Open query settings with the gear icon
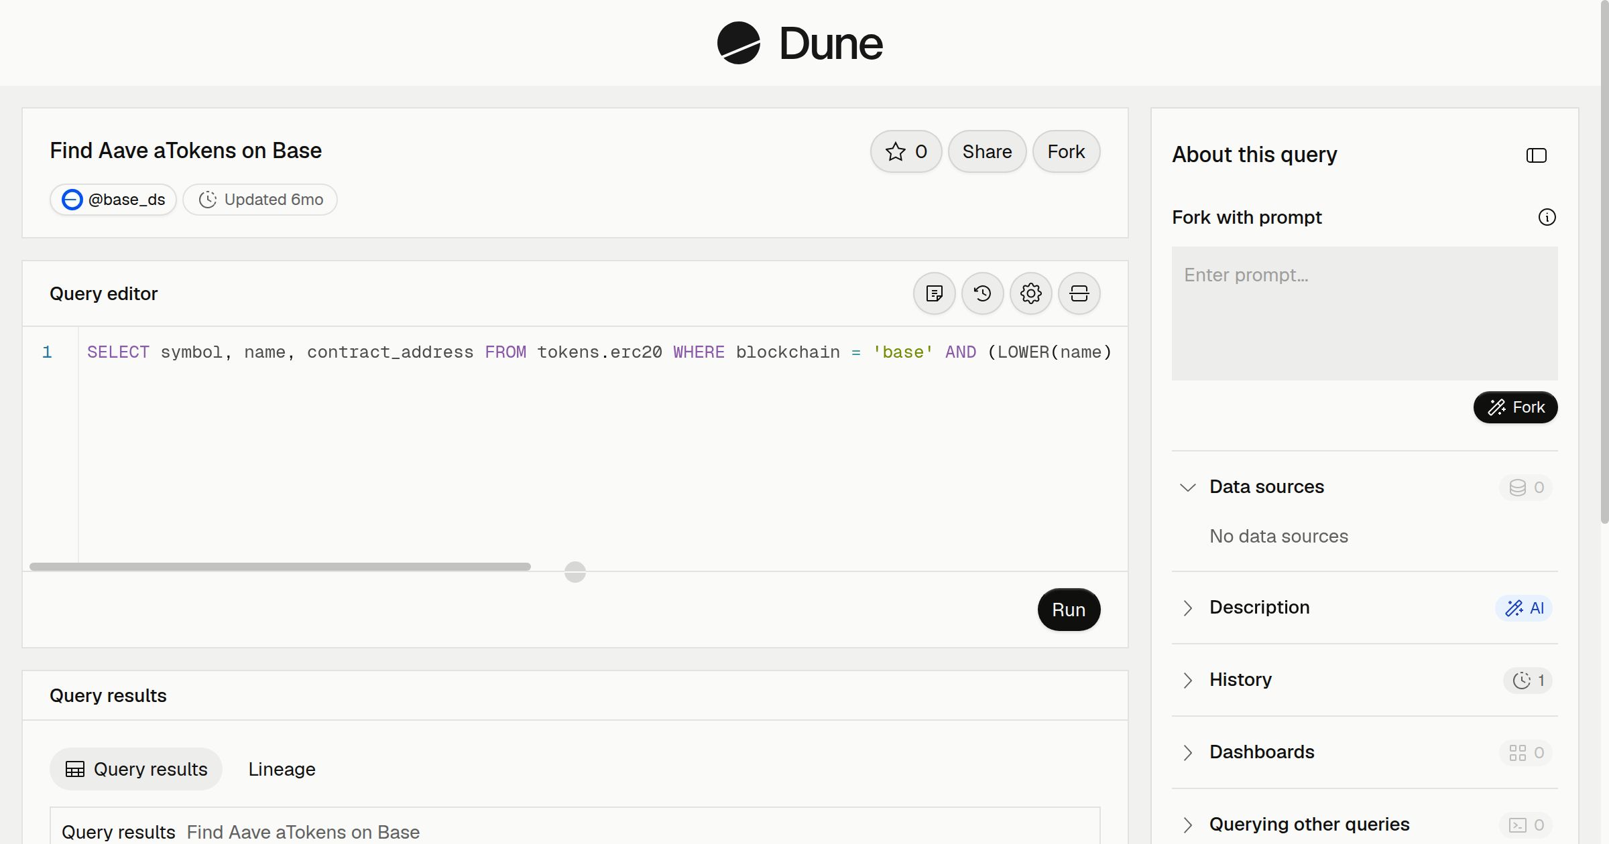 [1030, 293]
